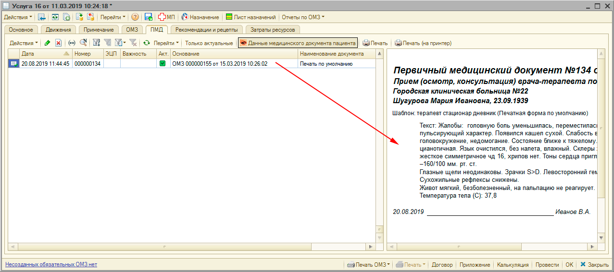Click the Провести button
This screenshot has width=614, height=272.
pos(547,265)
